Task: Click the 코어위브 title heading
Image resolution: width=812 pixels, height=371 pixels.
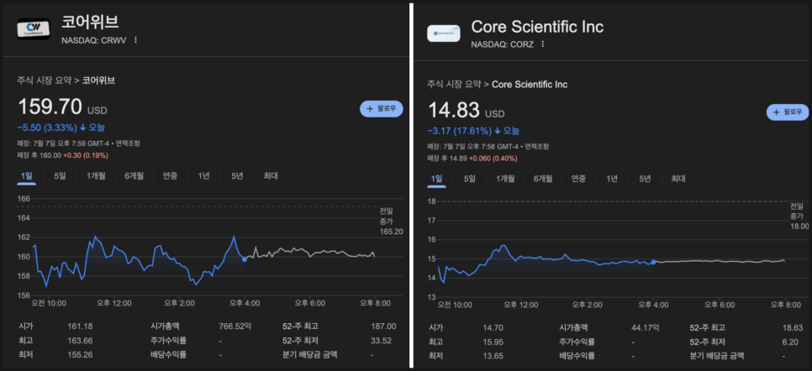Action: [x=91, y=23]
